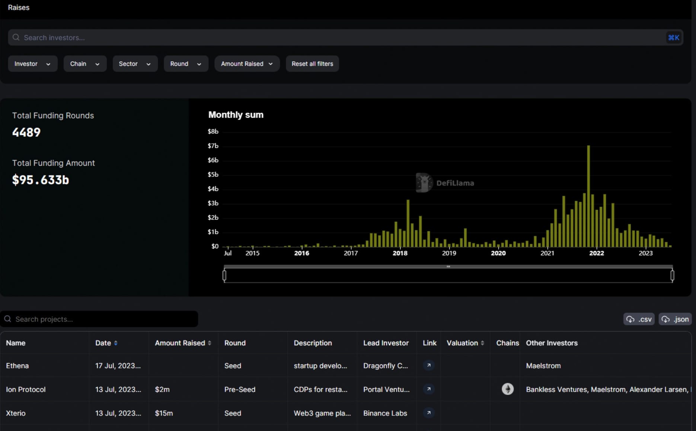Viewport: 696px width, 431px height.
Task: Click Reset all filters button
Action: coord(312,64)
